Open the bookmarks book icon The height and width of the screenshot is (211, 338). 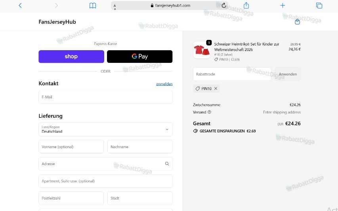[x=93, y=6]
